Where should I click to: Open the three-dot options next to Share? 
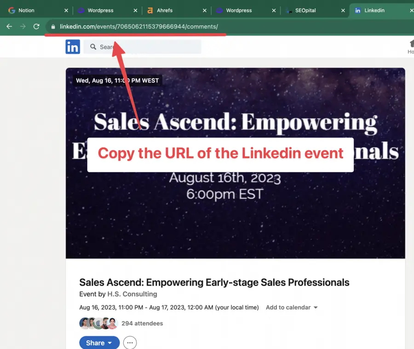(129, 343)
